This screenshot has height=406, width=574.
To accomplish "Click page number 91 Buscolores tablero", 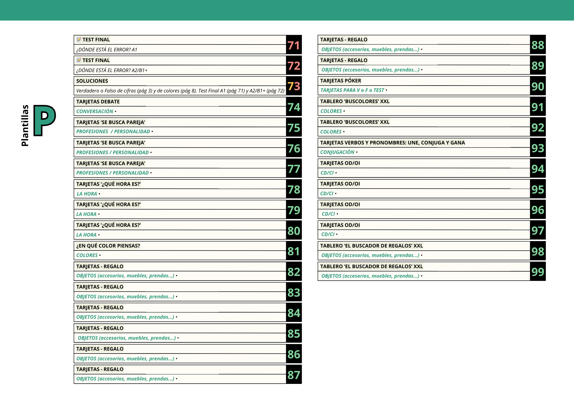I will click(538, 107).
